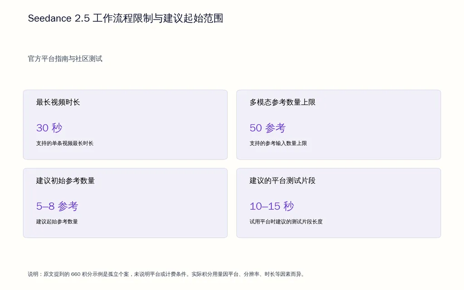Screen dimensions: 464x290
Task: Click the description '建议起始参考数量'
Action: click(57, 222)
